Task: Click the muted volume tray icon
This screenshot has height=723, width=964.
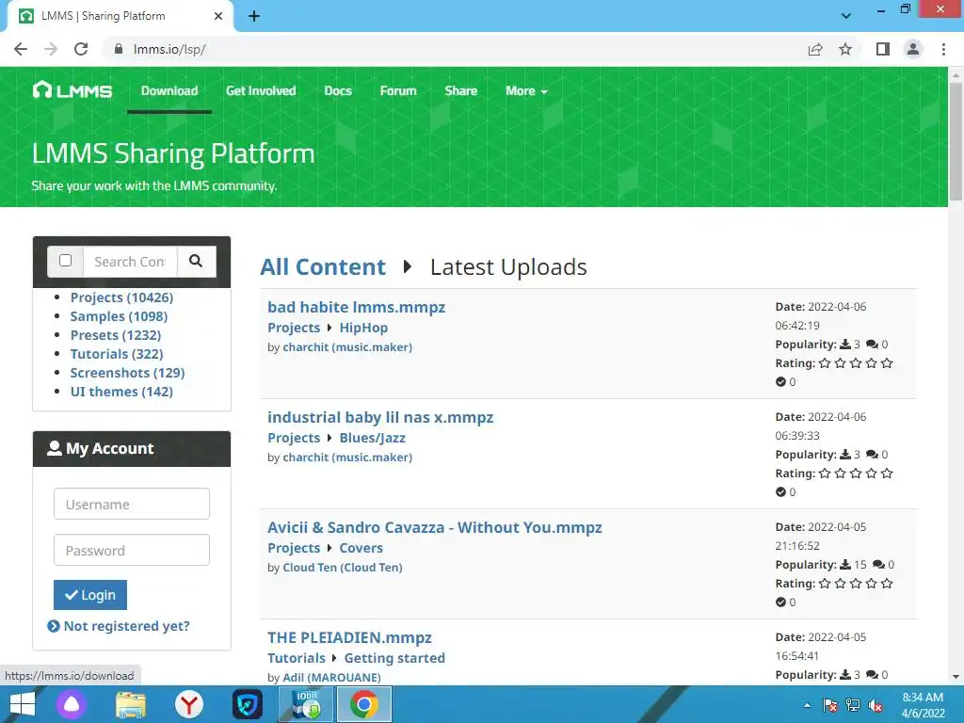Action: pyautogui.click(x=876, y=705)
